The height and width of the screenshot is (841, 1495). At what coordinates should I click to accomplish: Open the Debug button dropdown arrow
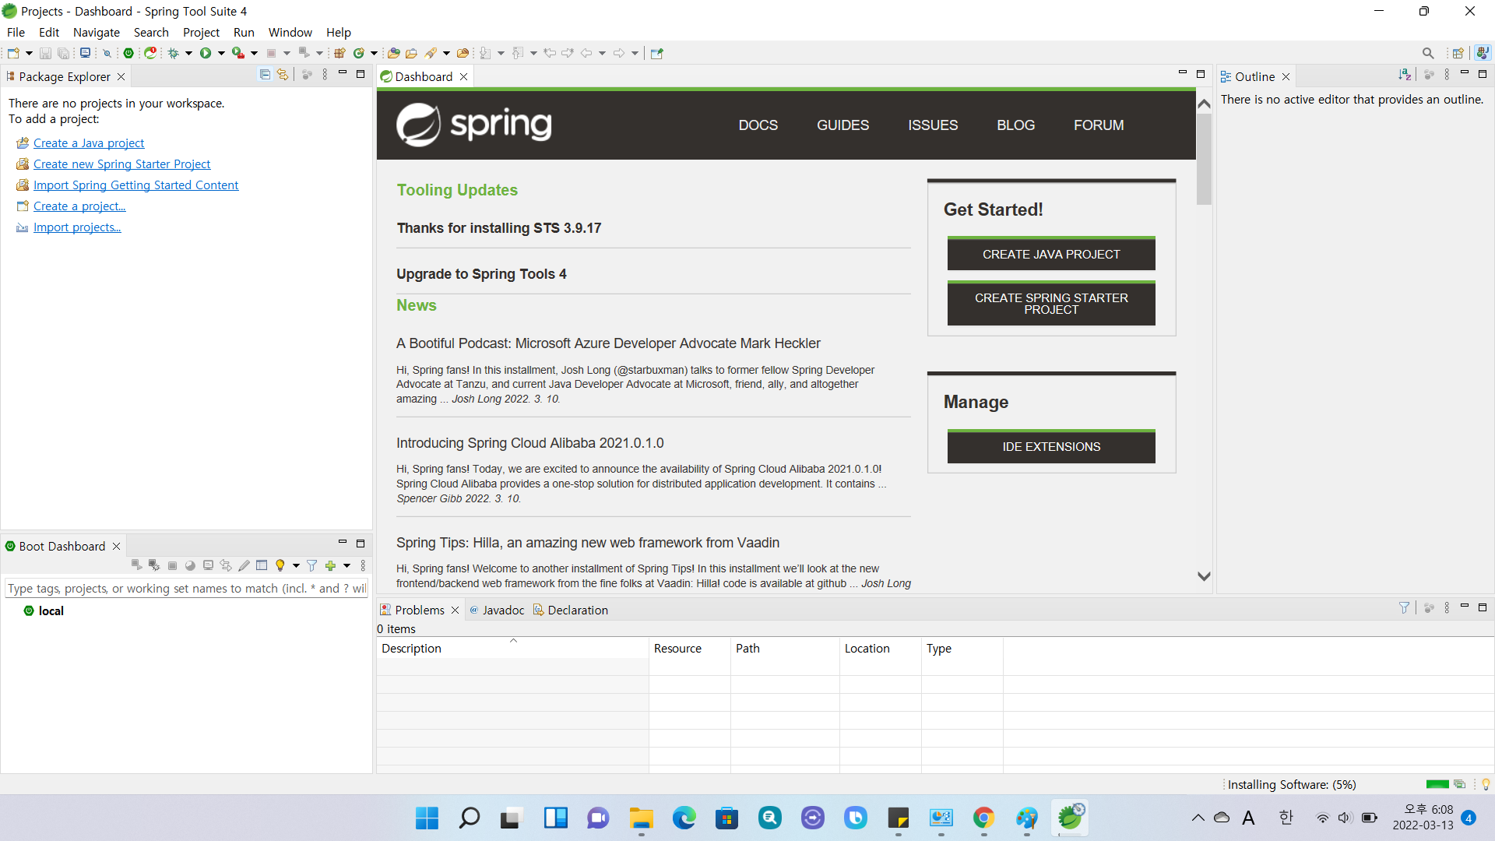coord(188,53)
